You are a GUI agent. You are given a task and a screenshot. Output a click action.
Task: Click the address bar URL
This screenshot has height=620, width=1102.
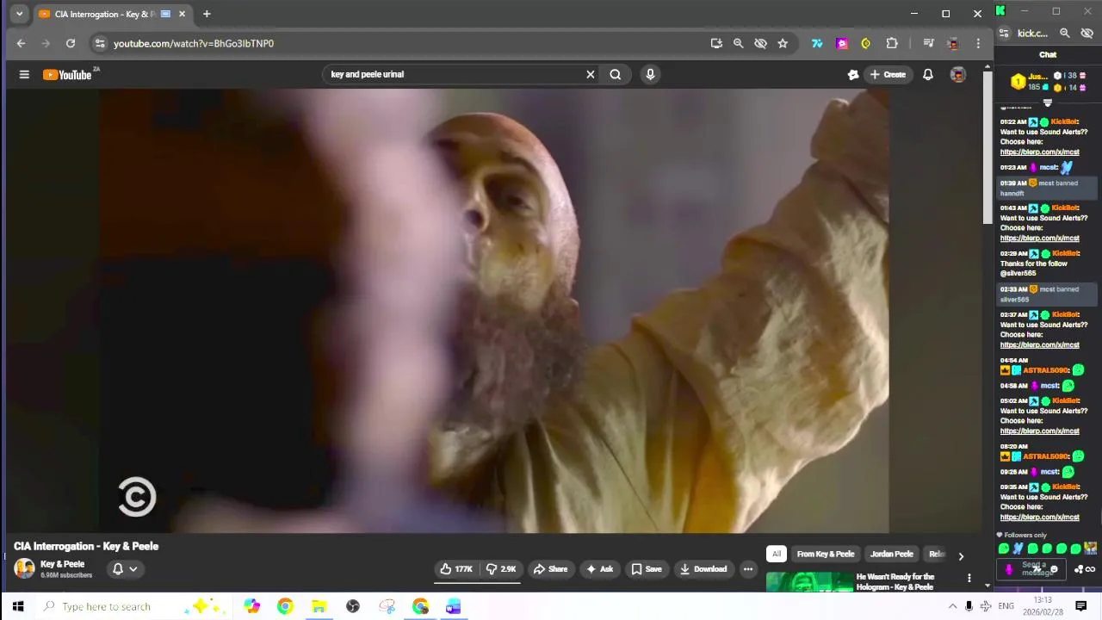194,43
